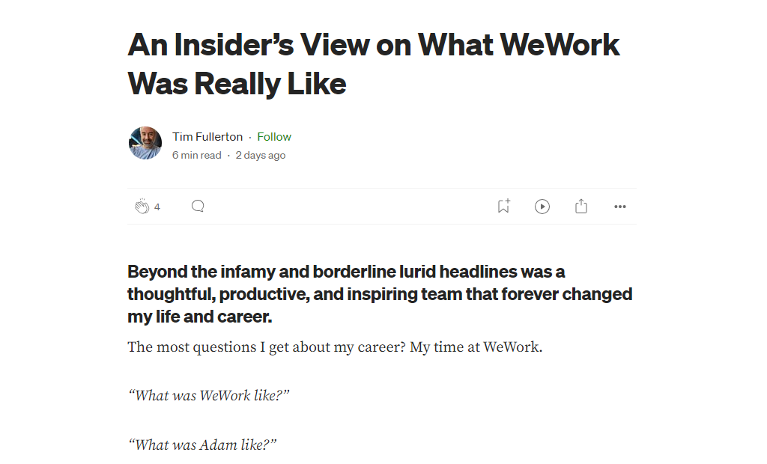Click 'Was Really Like' in the headline

click(237, 84)
